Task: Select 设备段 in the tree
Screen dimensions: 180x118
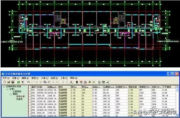Action: tap(19, 99)
